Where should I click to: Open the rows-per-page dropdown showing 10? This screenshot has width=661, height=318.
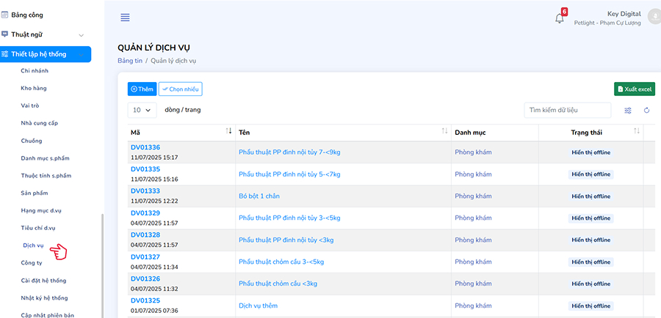[142, 110]
